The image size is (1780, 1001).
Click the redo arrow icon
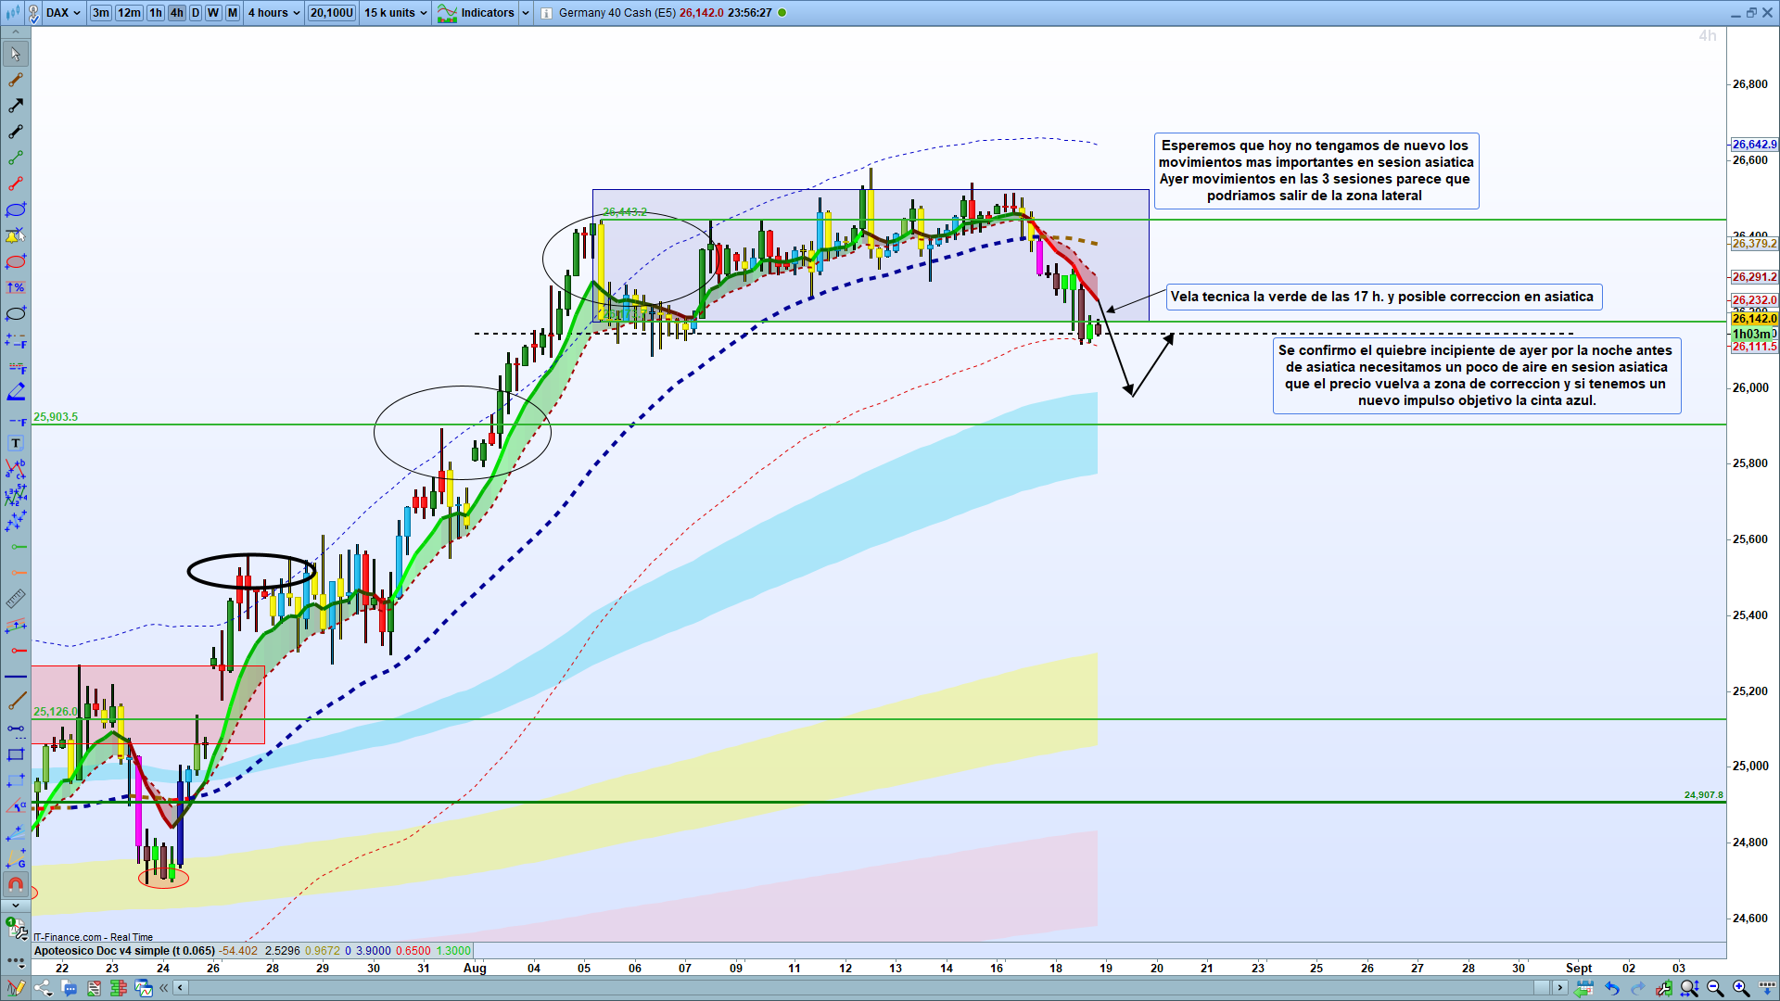[x=1638, y=988]
